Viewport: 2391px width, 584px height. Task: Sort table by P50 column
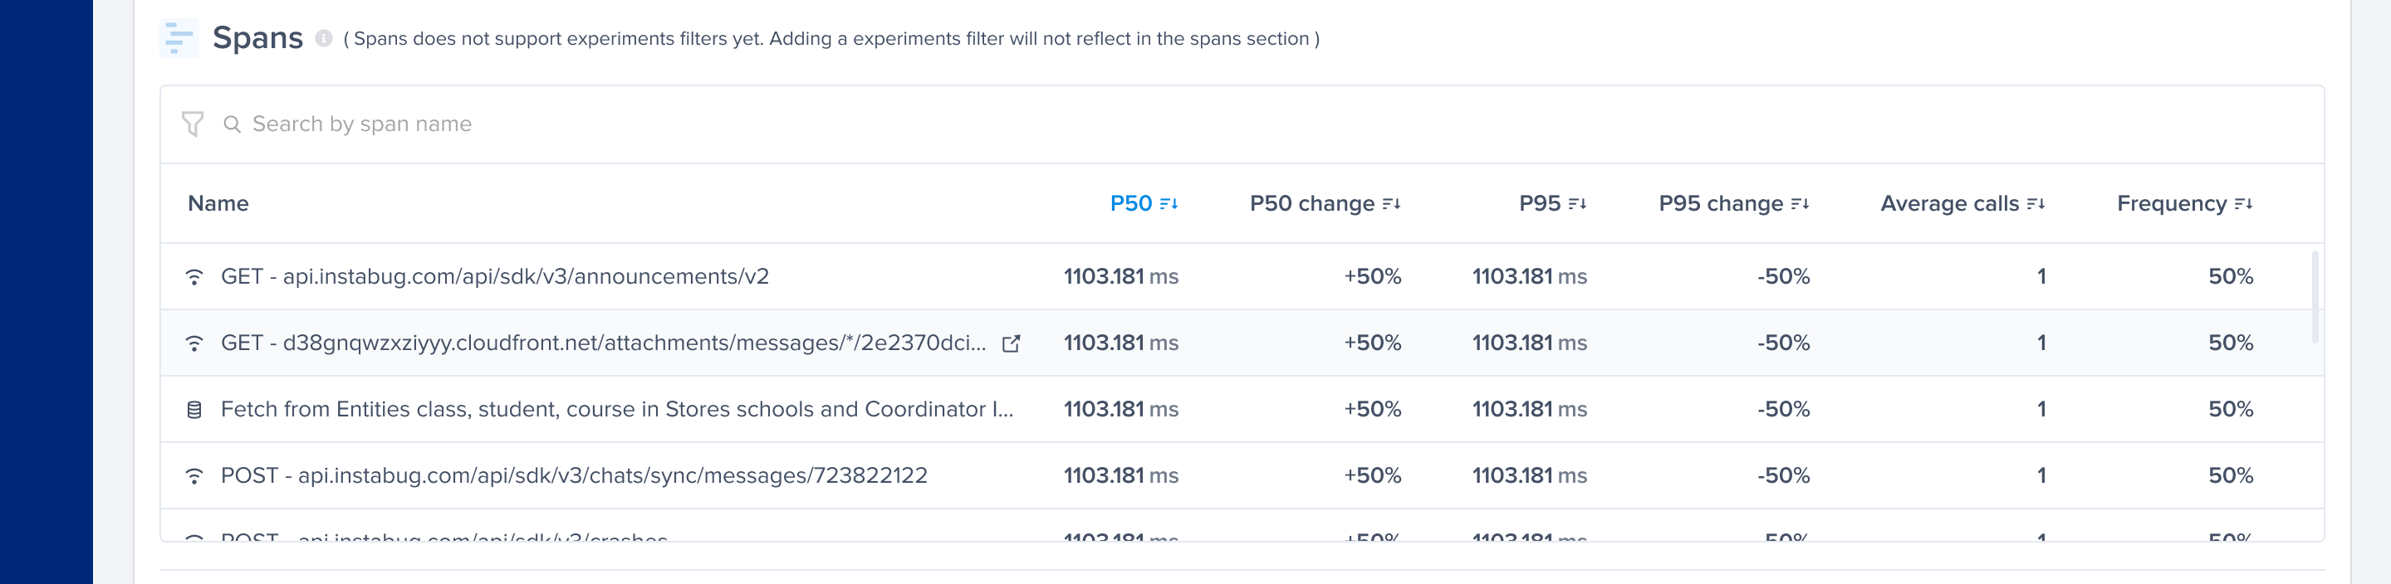(1143, 203)
